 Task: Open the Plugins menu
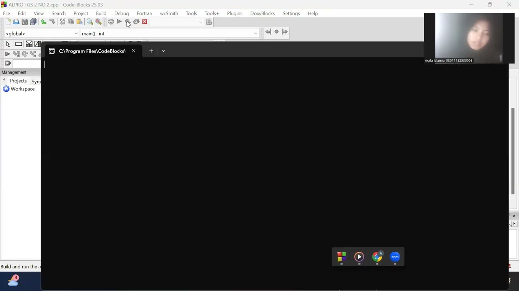[x=235, y=13]
